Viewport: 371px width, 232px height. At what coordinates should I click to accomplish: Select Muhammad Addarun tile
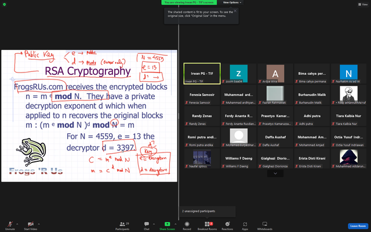pos(348,158)
